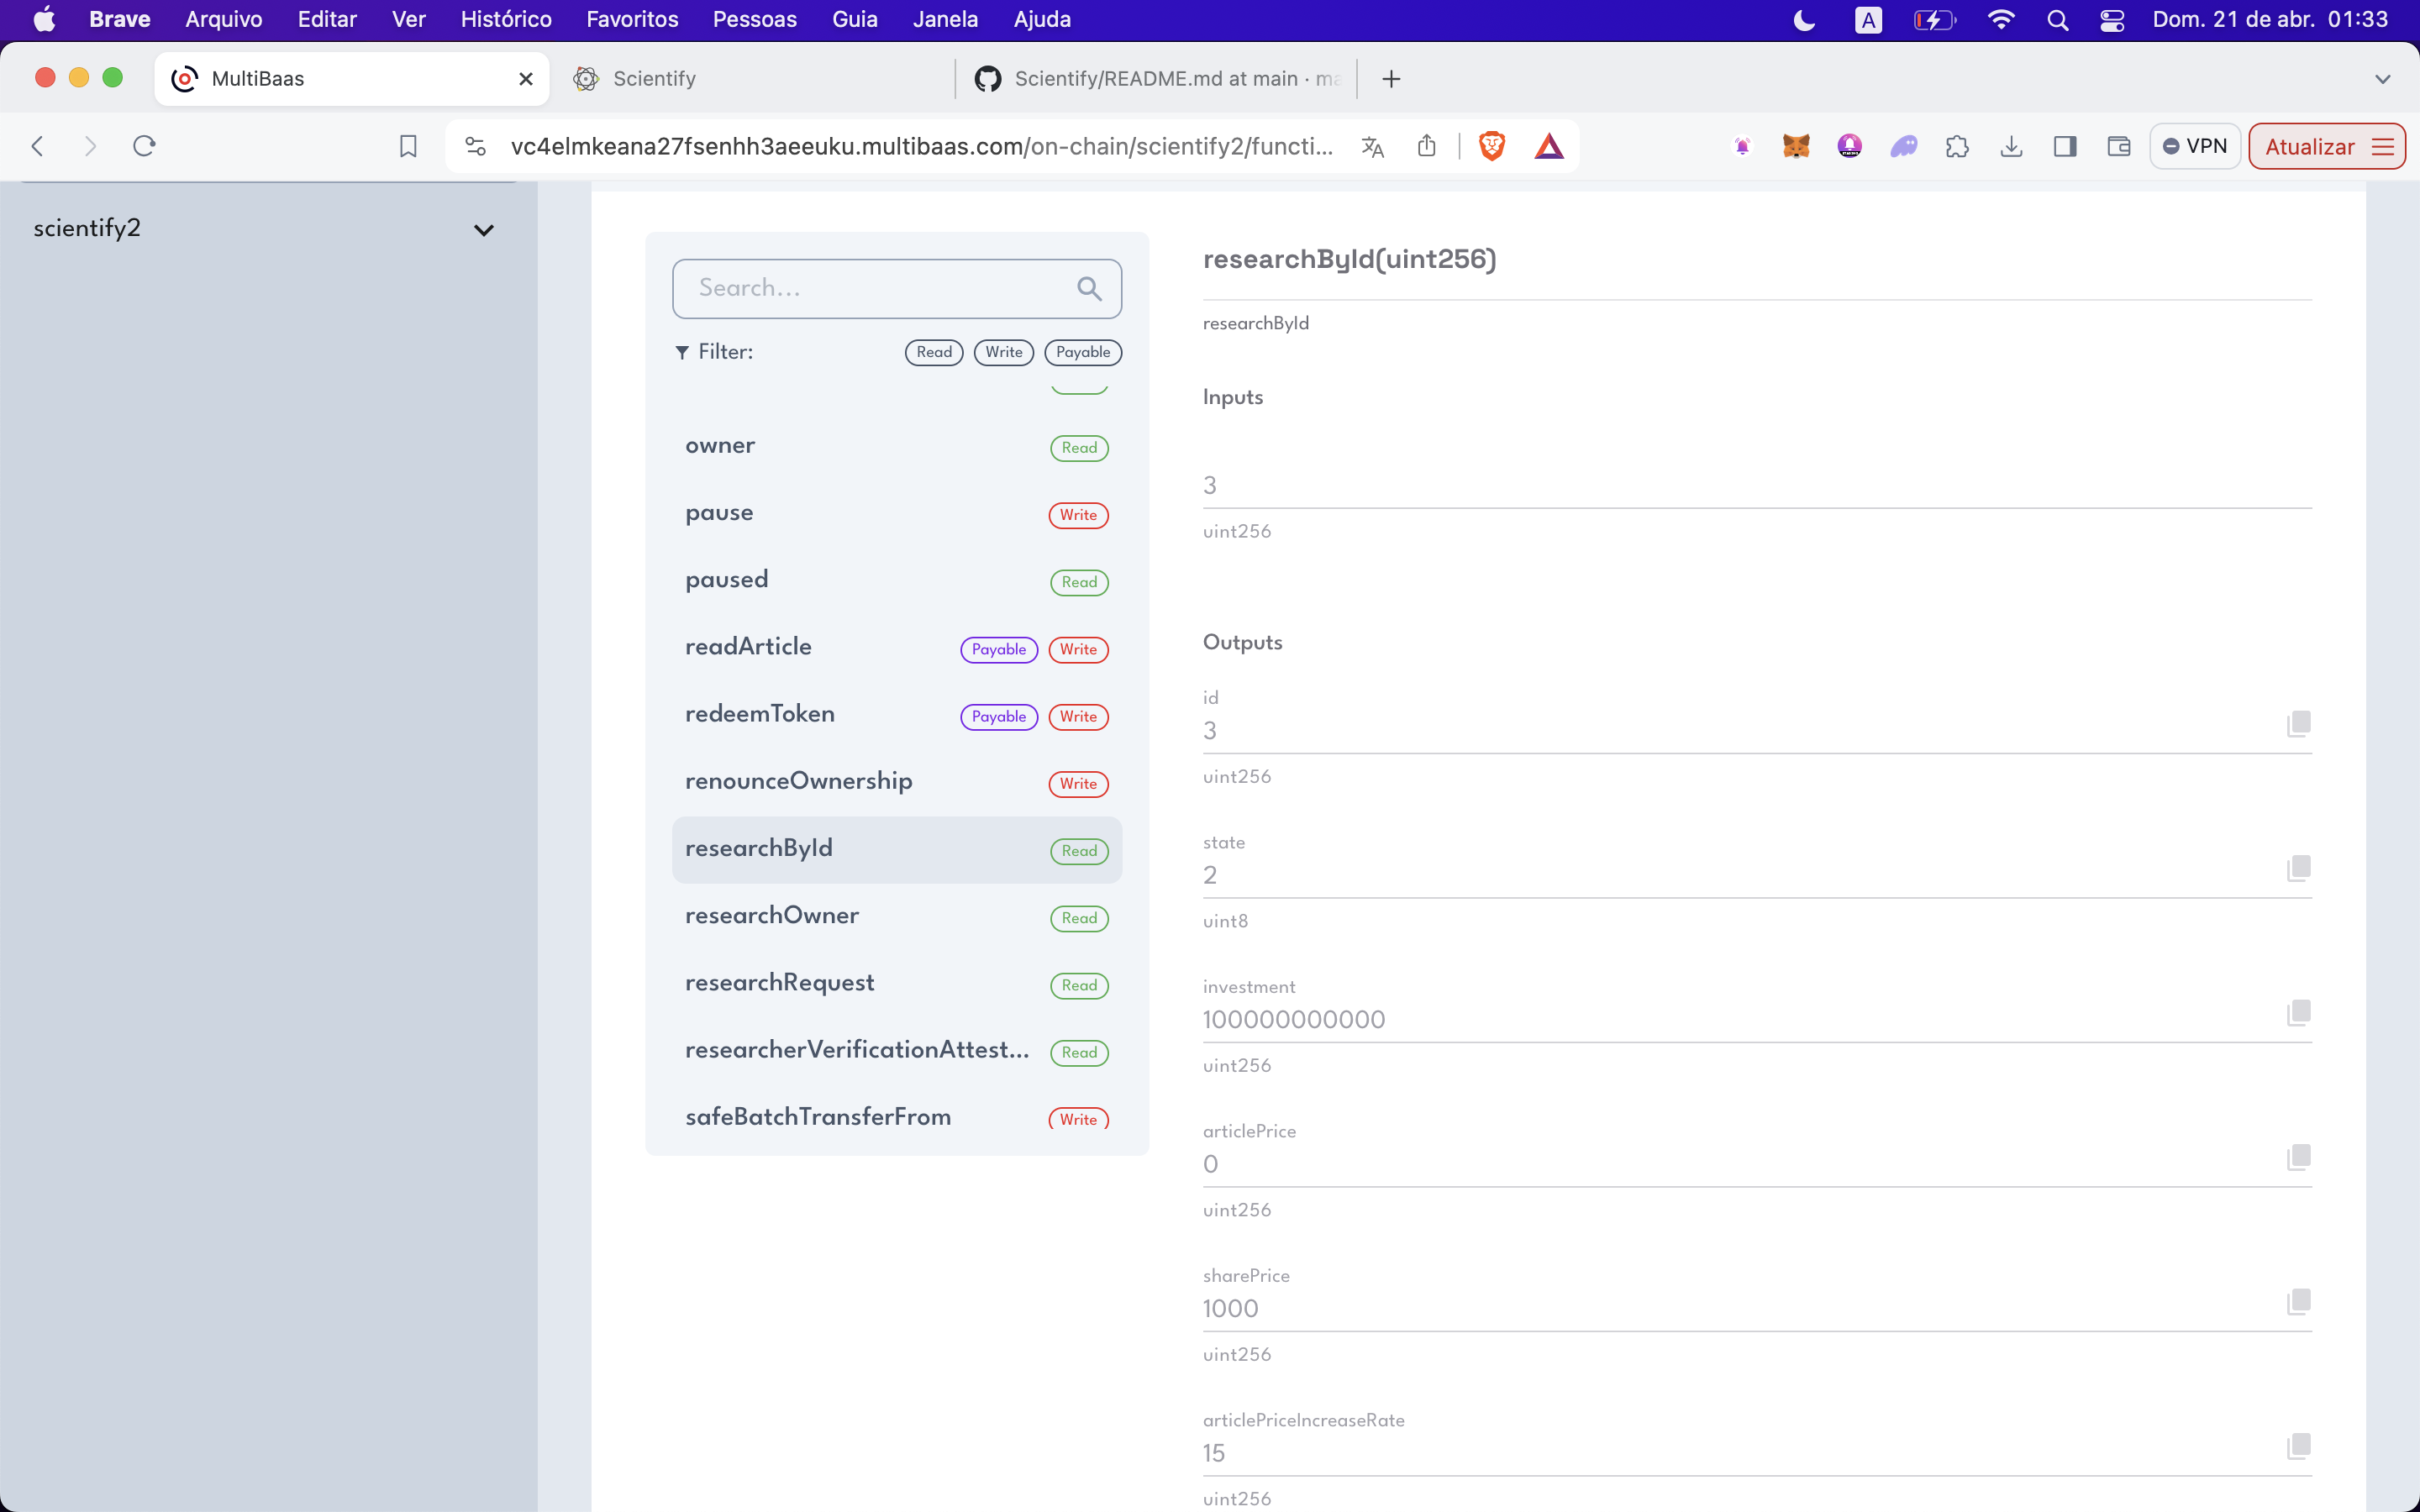This screenshot has width=2420, height=1512.
Task: Expand the scientify2 contract dropdown
Action: pos(484,230)
